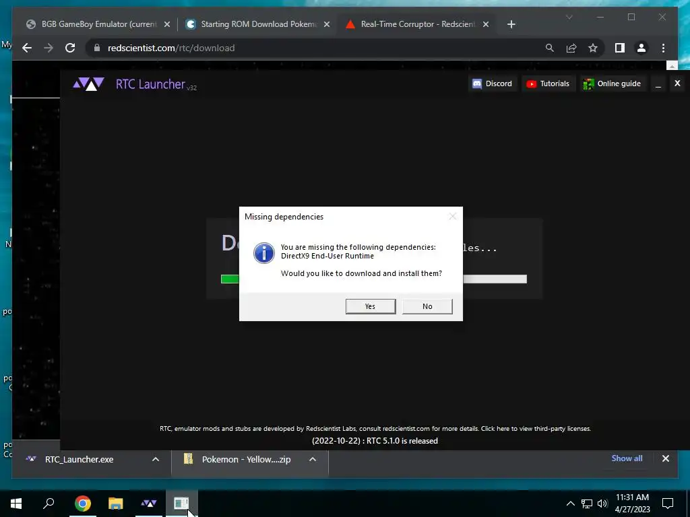Click the zoom magnifier icon in address bar
The image size is (690, 517).
[x=550, y=48]
